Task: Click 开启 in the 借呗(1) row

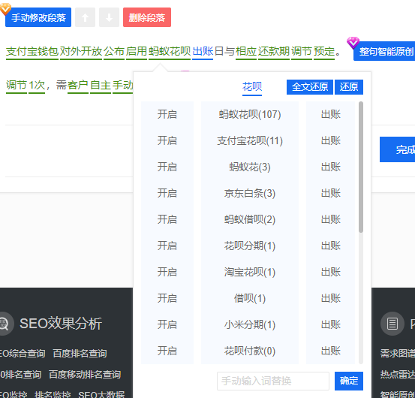Action: pyautogui.click(x=167, y=298)
